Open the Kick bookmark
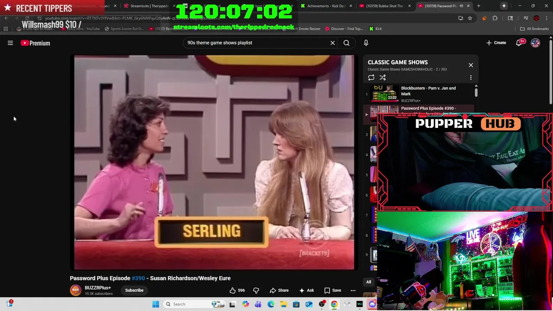The image size is (553, 311). pos(375,29)
